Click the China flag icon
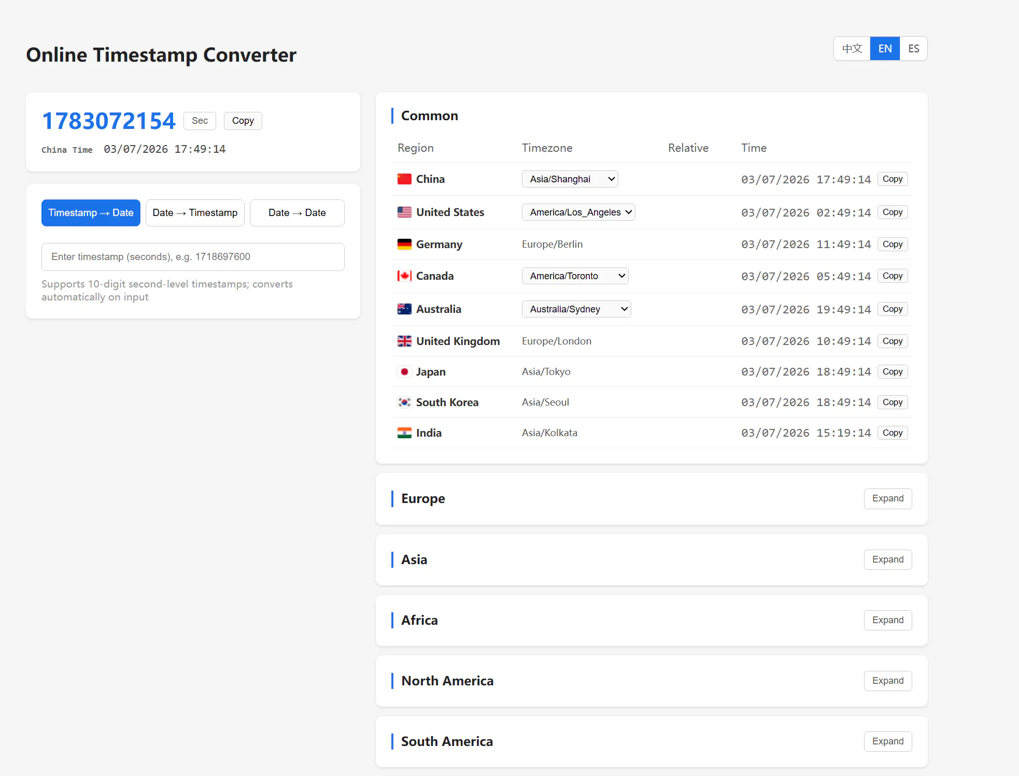The width and height of the screenshot is (1019, 776). [404, 179]
